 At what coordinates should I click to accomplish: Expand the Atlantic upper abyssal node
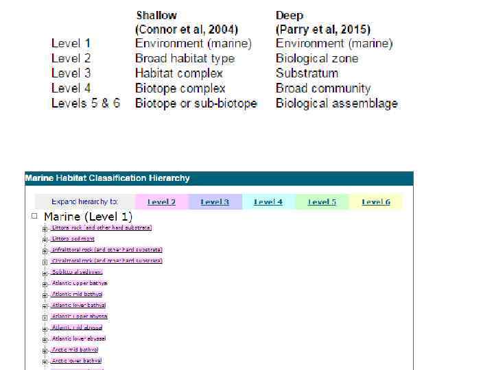45,318
